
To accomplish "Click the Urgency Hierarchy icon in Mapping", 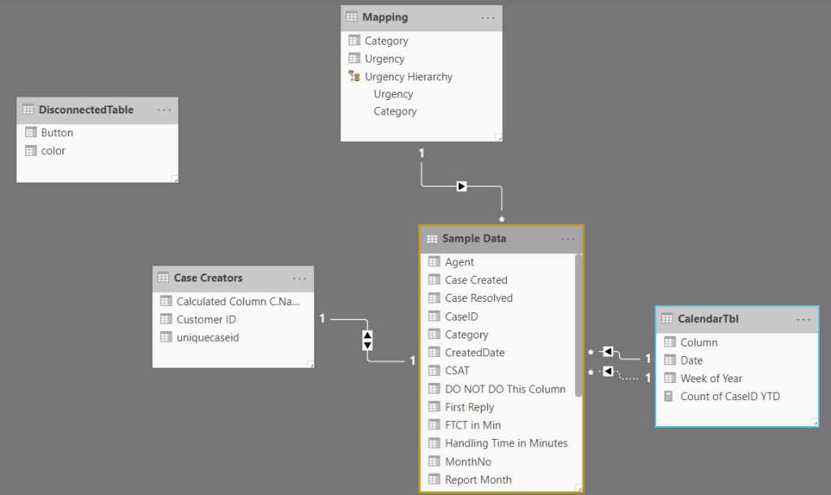I will tap(353, 76).
